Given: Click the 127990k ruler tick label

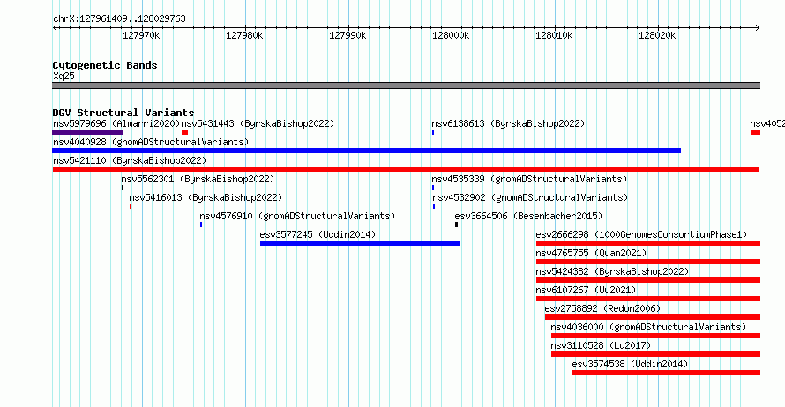Looking at the screenshot, I should click(x=348, y=36).
